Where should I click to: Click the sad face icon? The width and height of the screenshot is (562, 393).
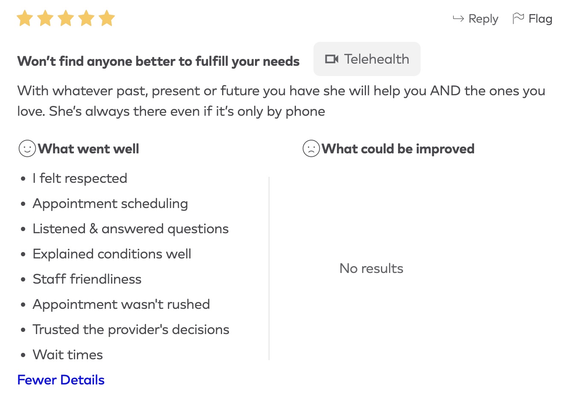pos(311,149)
